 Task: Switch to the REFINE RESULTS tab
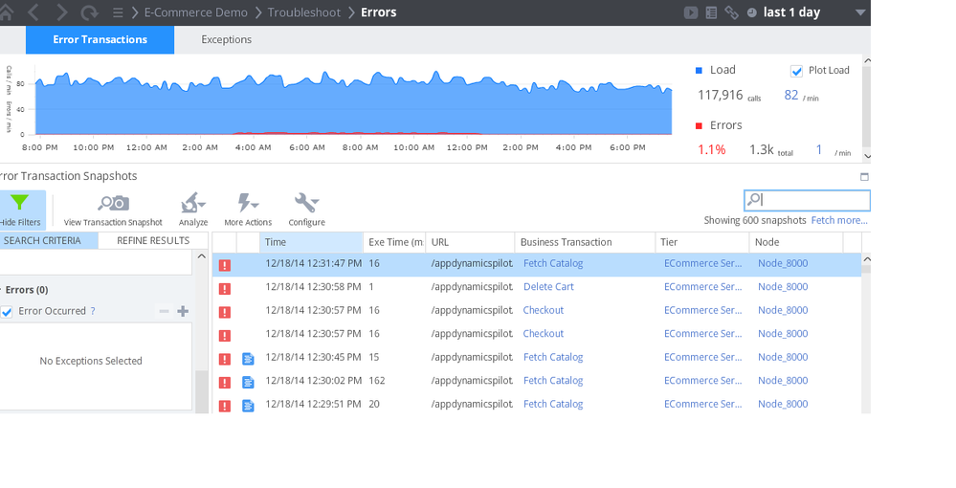153,240
